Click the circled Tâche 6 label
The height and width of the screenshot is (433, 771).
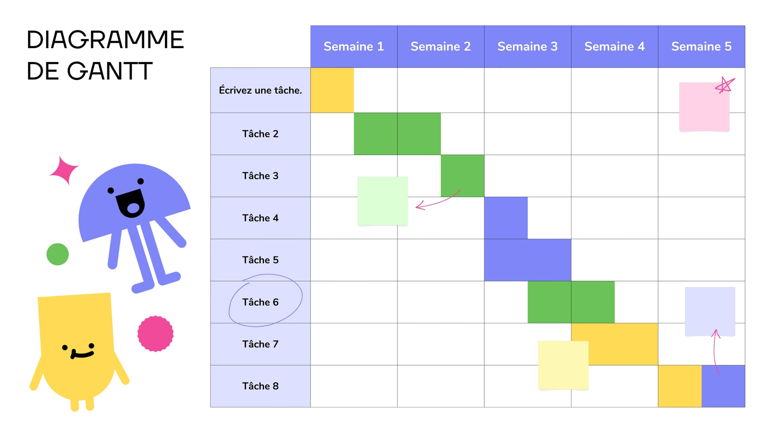(260, 302)
